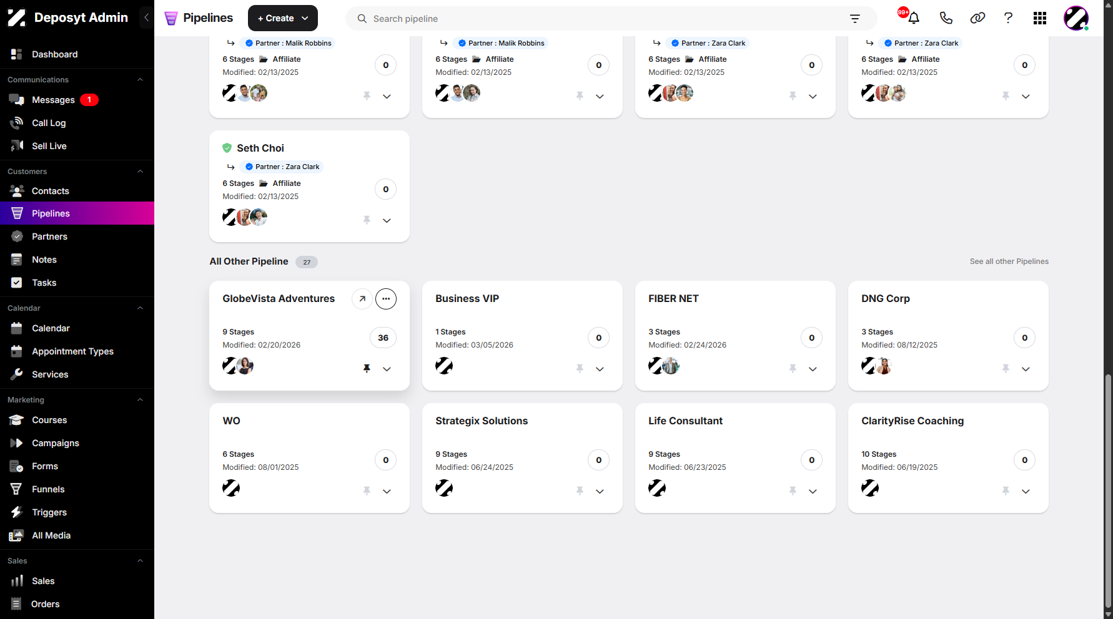This screenshot has height=619, width=1113.
Task: Collapse the Customers sidebar section
Action: [140, 172]
